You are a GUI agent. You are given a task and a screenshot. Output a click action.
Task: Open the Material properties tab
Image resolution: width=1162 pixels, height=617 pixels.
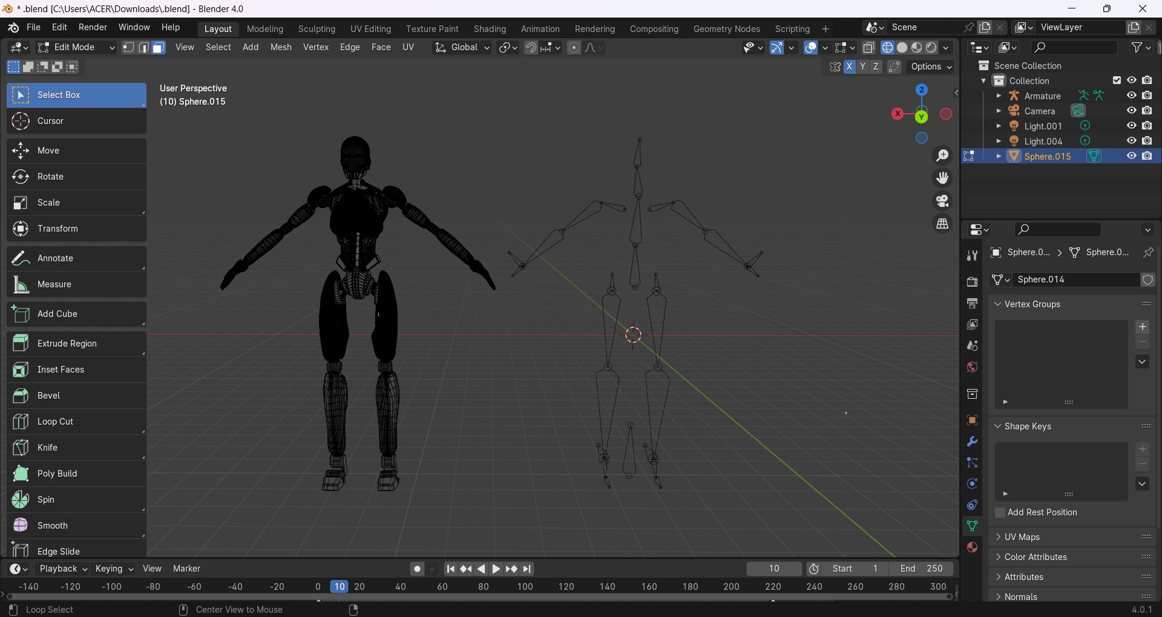click(972, 547)
